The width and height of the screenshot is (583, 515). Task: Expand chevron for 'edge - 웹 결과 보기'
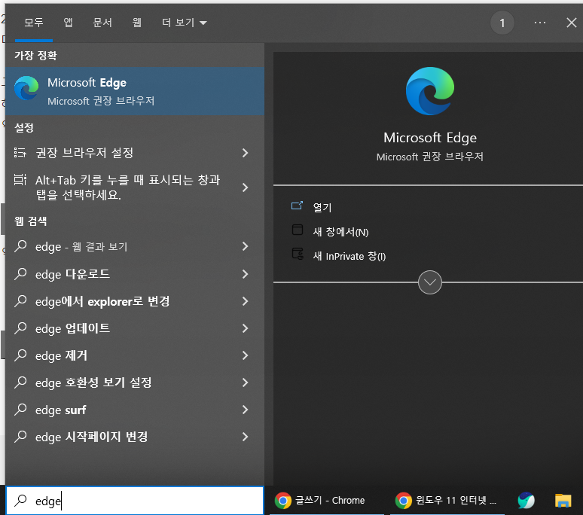(245, 246)
